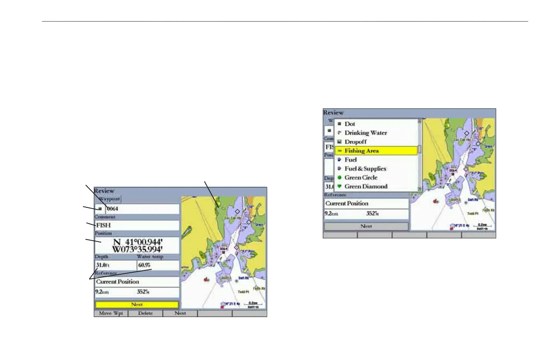Activate the Delete soft key
The image size is (556, 361).
pos(146,313)
